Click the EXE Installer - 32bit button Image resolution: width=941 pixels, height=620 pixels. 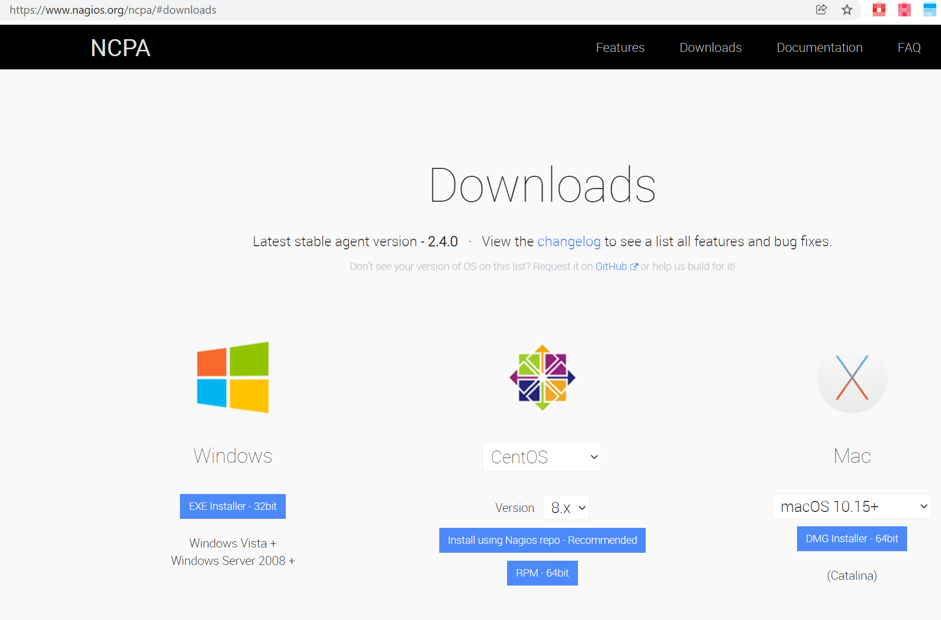(x=233, y=506)
